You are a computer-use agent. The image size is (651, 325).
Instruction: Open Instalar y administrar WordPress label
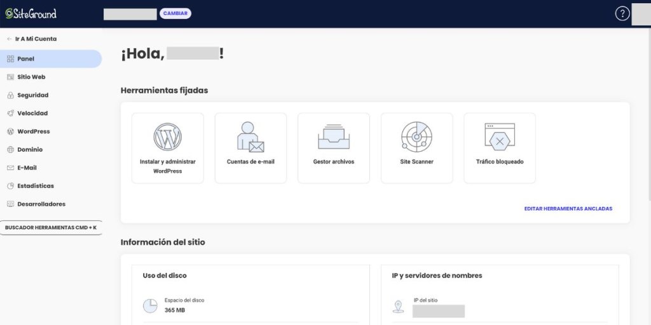point(168,166)
